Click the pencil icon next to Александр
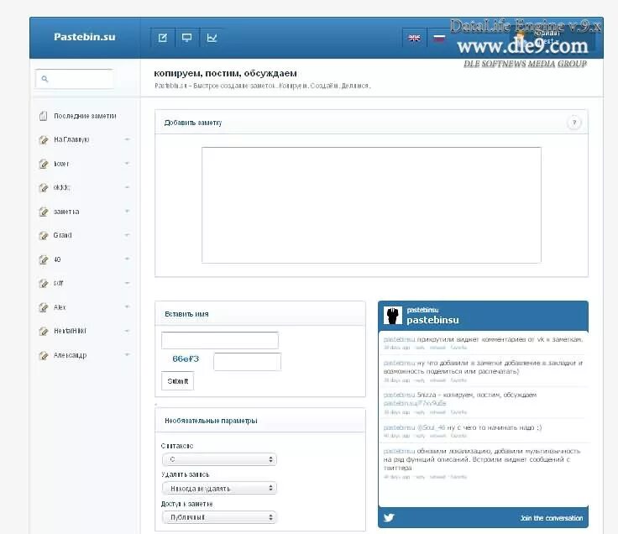This screenshot has width=618, height=534. (x=44, y=355)
